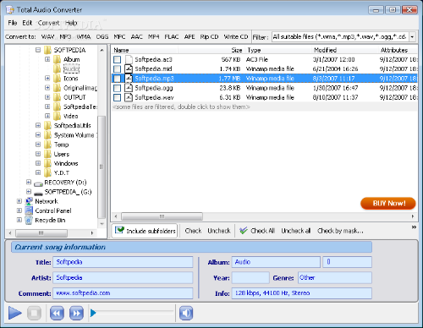
Task: Click the RECOVERY (D:) drive icon
Action: pos(38,183)
